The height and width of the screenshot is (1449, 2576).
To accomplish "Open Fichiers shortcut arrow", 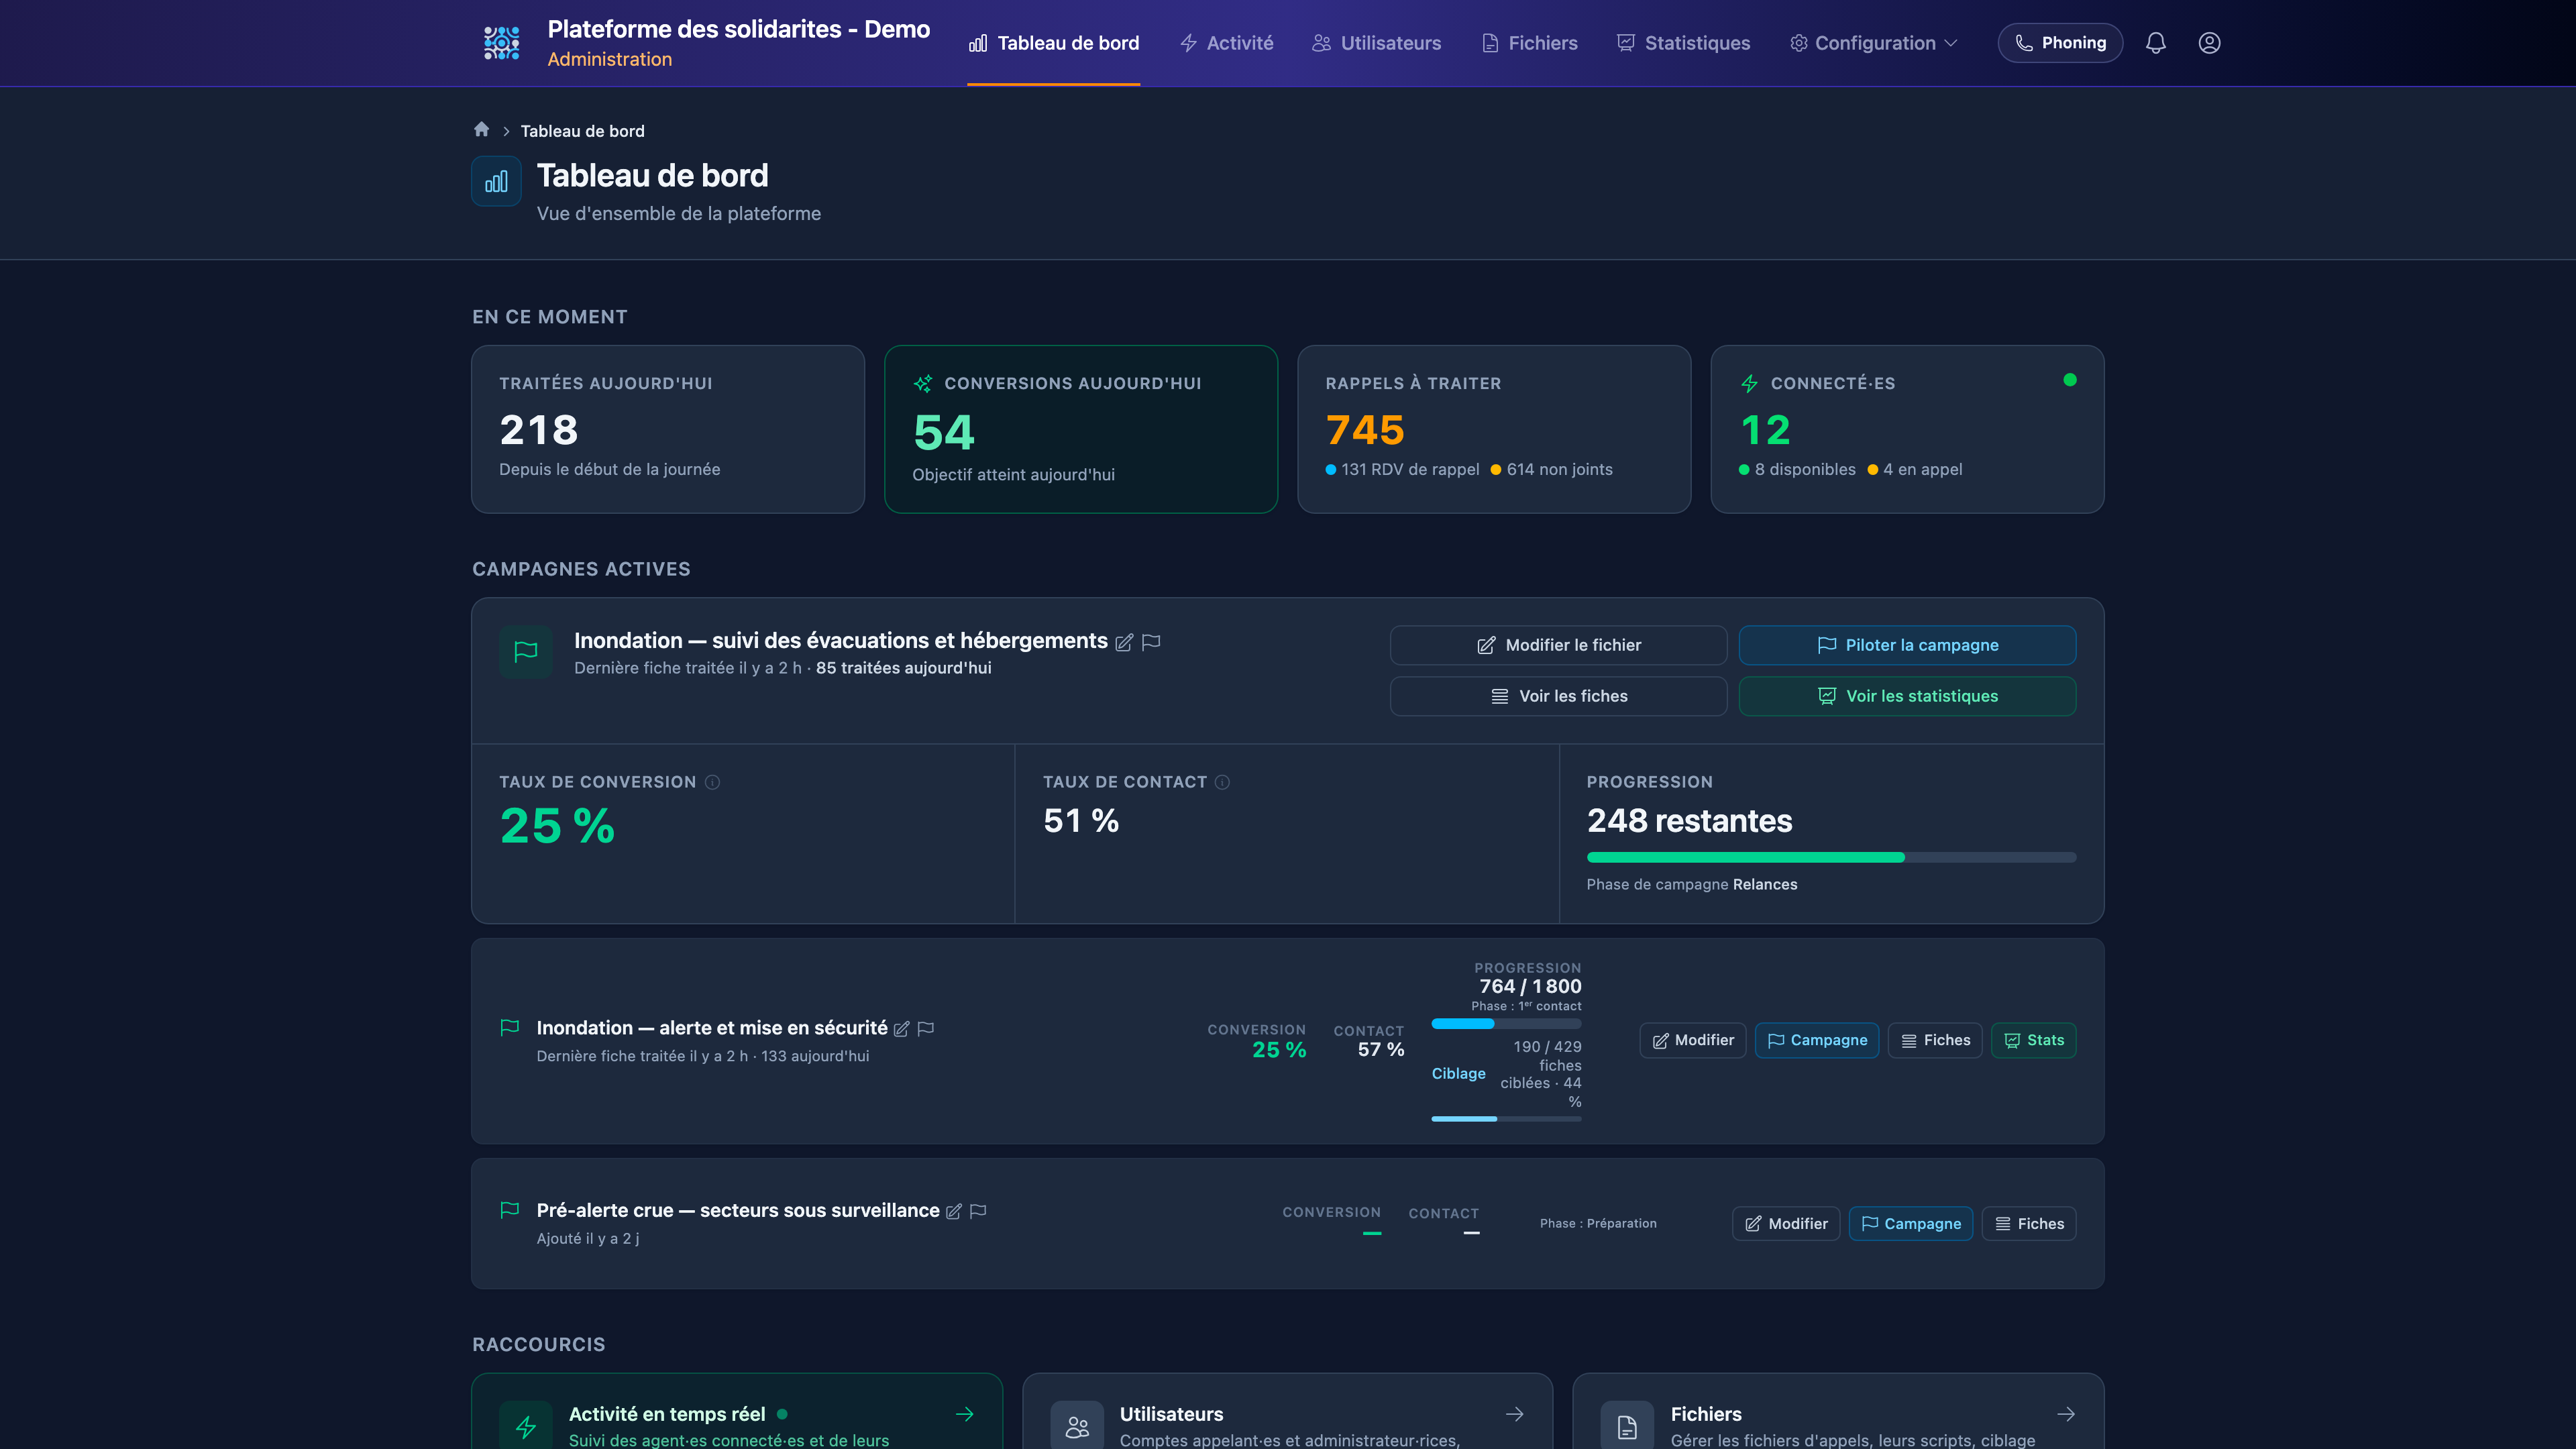I will 2066,1414.
